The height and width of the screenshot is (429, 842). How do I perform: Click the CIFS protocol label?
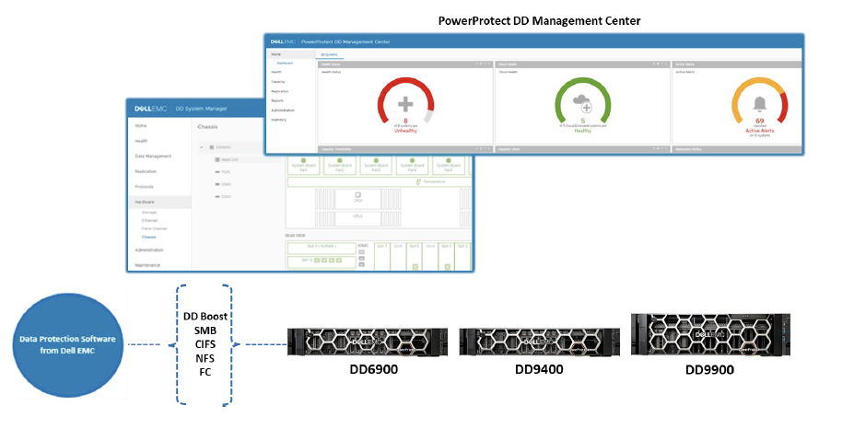point(205,344)
